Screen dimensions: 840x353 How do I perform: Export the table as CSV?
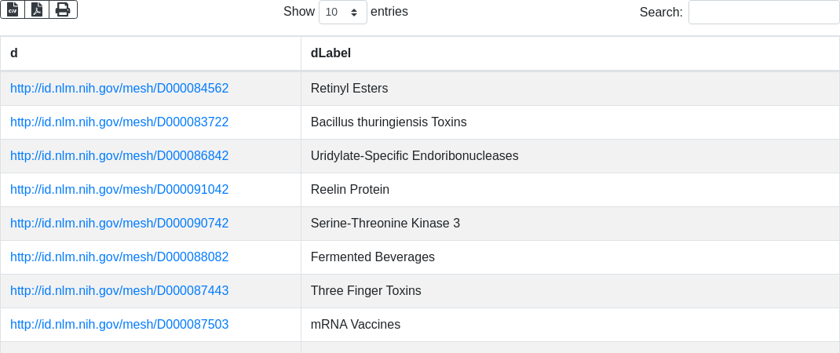(x=13, y=9)
